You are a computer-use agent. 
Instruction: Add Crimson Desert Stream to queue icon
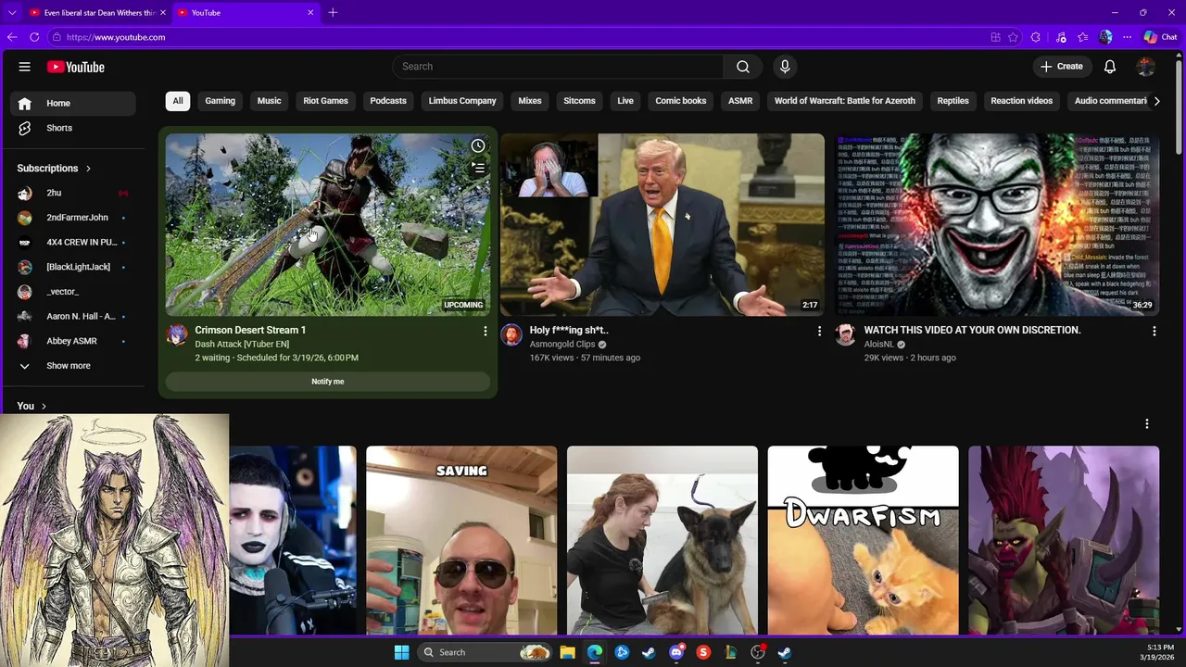point(478,168)
